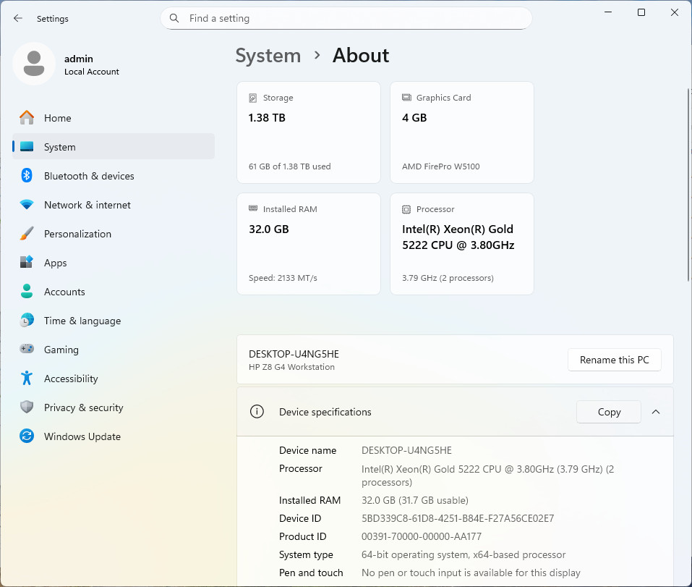Image resolution: width=692 pixels, height=587 pixels.
Task: Click the Storage info card
Action: tap(309, 132)
